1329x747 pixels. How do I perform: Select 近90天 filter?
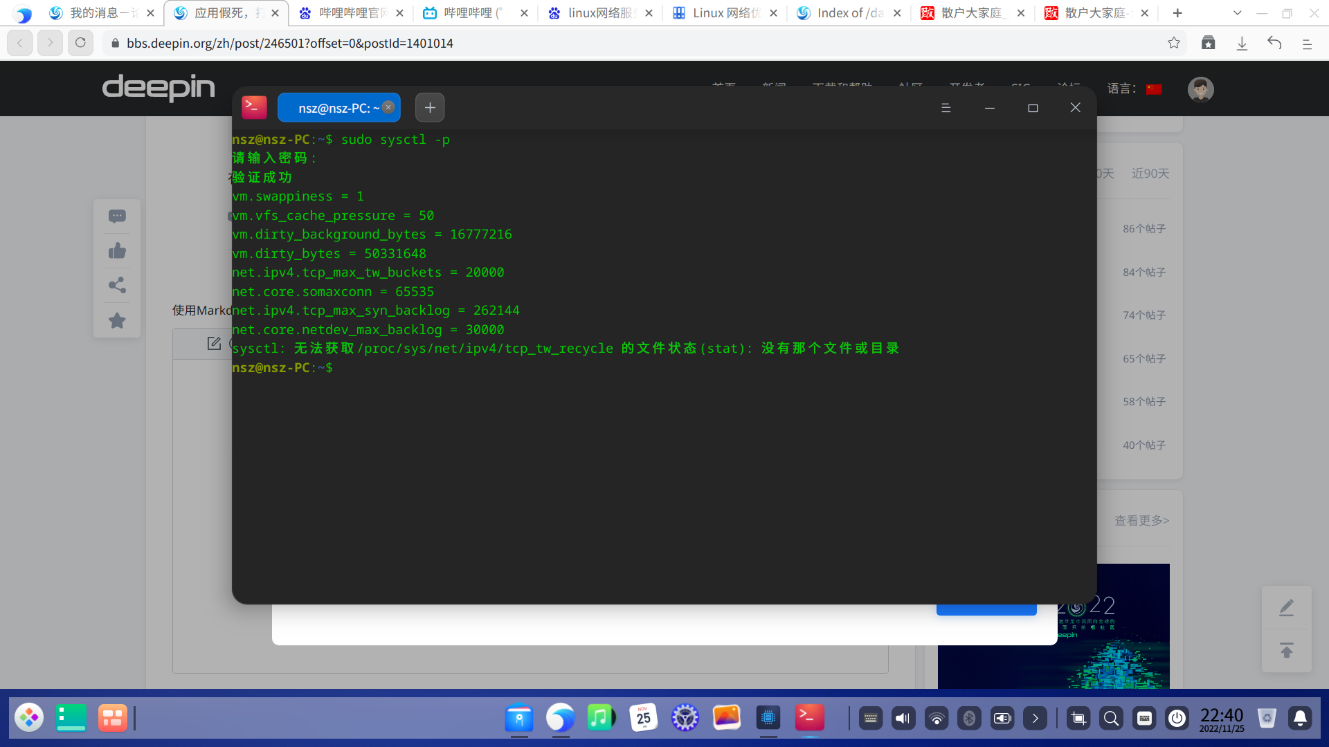pos(1150,174)
